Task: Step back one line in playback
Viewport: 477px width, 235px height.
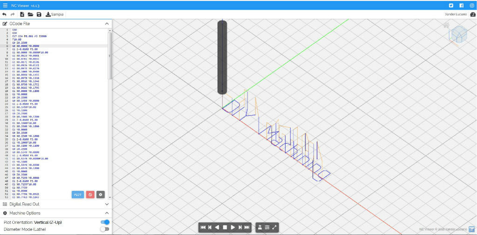Action: click(x=210, y=228)
